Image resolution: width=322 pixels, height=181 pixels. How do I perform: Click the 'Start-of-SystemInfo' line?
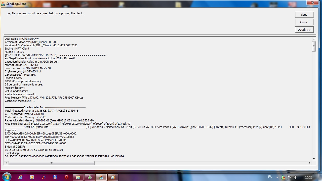[x=157, y=127]
